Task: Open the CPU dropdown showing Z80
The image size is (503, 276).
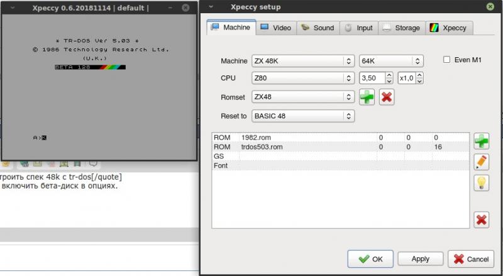Action: [302, 79]
